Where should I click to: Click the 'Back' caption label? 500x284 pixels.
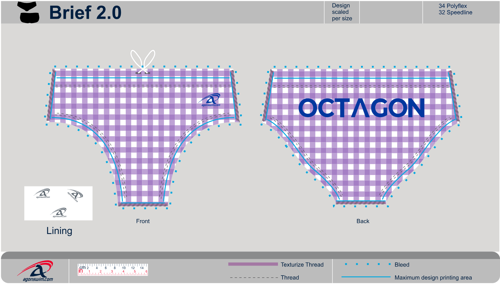point(363,221)
